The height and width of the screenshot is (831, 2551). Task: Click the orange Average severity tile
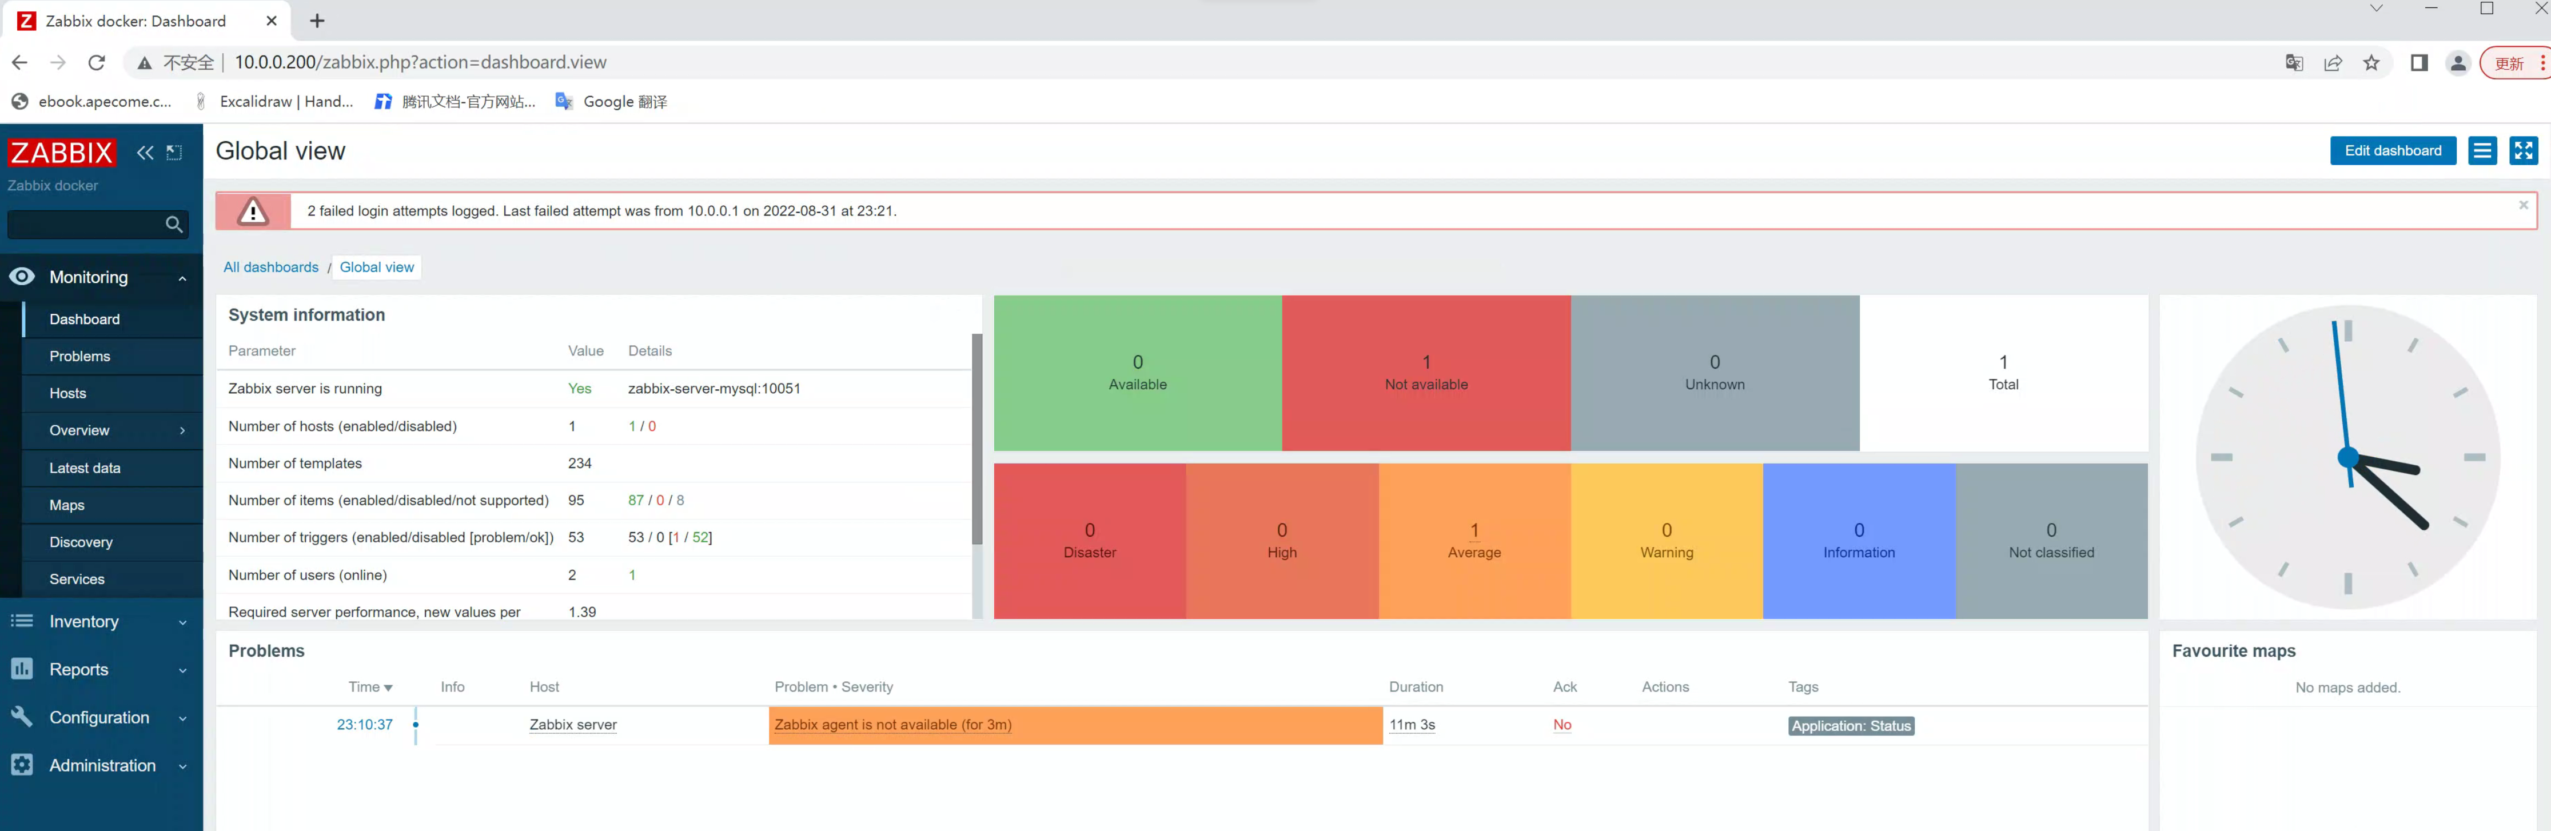[x=1473, y=541]
